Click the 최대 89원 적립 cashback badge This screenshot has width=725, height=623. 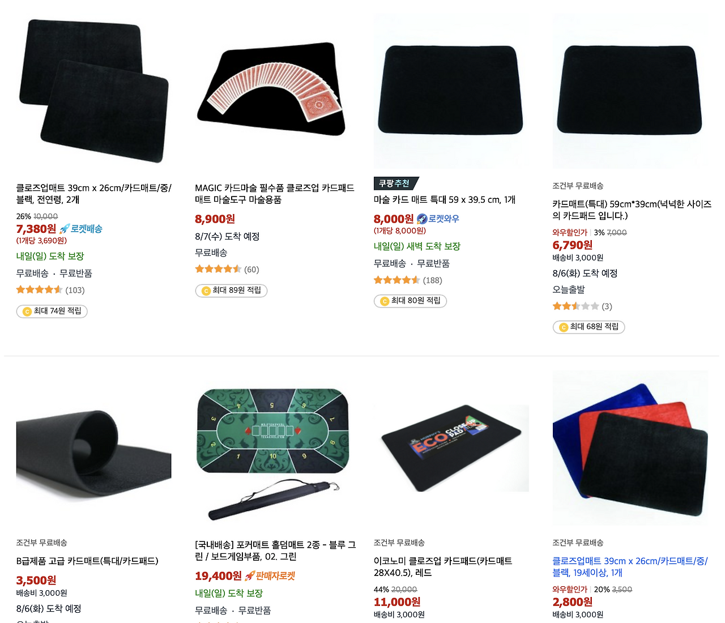click(x=231, y=291)
